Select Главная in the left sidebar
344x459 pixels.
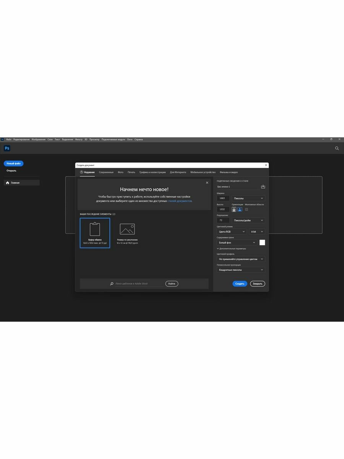tap(22, 183)
